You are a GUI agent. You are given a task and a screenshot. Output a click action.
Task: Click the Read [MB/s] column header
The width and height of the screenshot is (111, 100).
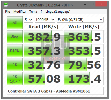pos(43,27)
